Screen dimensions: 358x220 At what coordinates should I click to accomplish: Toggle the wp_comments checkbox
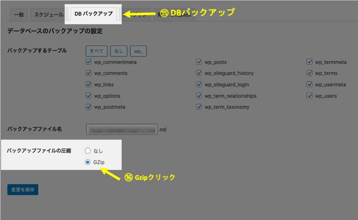(x=88, y=73)
